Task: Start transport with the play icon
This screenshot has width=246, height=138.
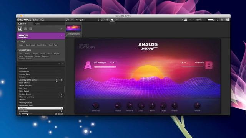Action: pyautogui.click(x=193, y=20)
